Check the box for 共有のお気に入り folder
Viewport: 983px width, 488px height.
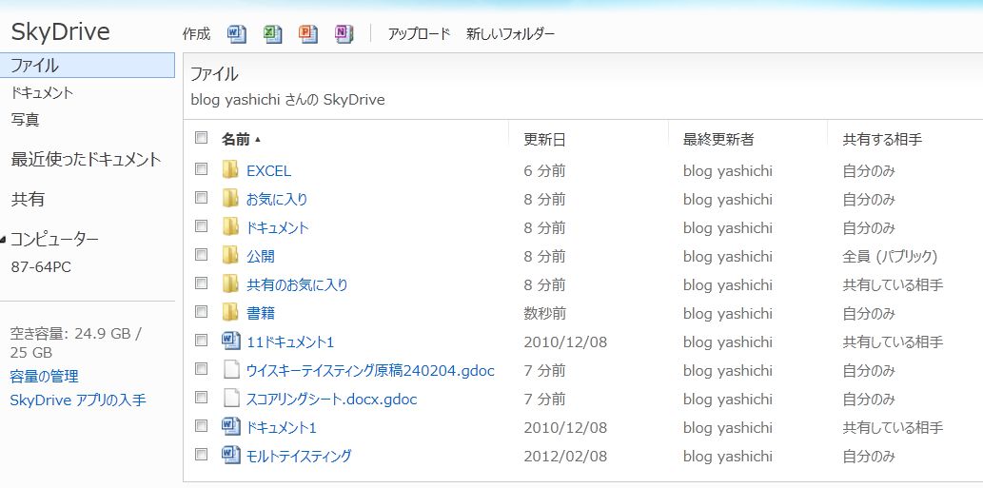pyautogui.click(x=201, y=283)
